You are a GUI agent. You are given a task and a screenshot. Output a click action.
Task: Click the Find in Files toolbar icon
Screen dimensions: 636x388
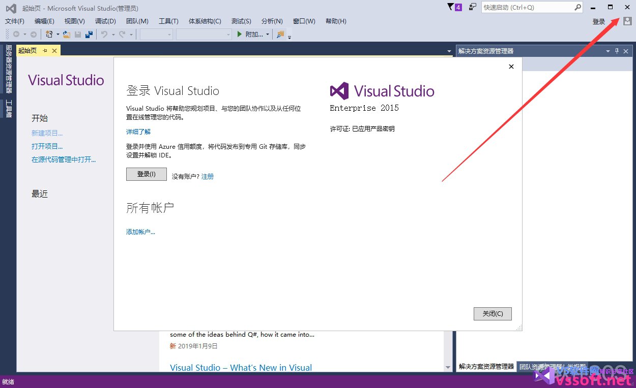tap(280, 35)
